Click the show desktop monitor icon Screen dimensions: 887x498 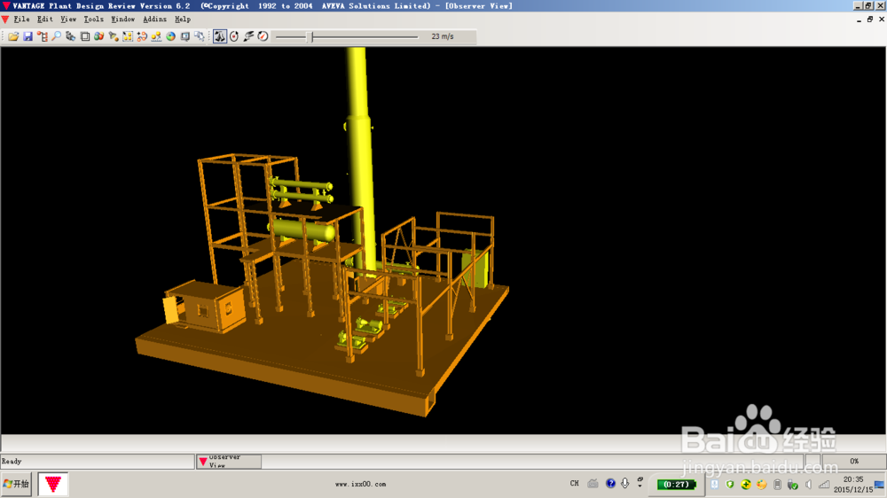click(879, 485)
